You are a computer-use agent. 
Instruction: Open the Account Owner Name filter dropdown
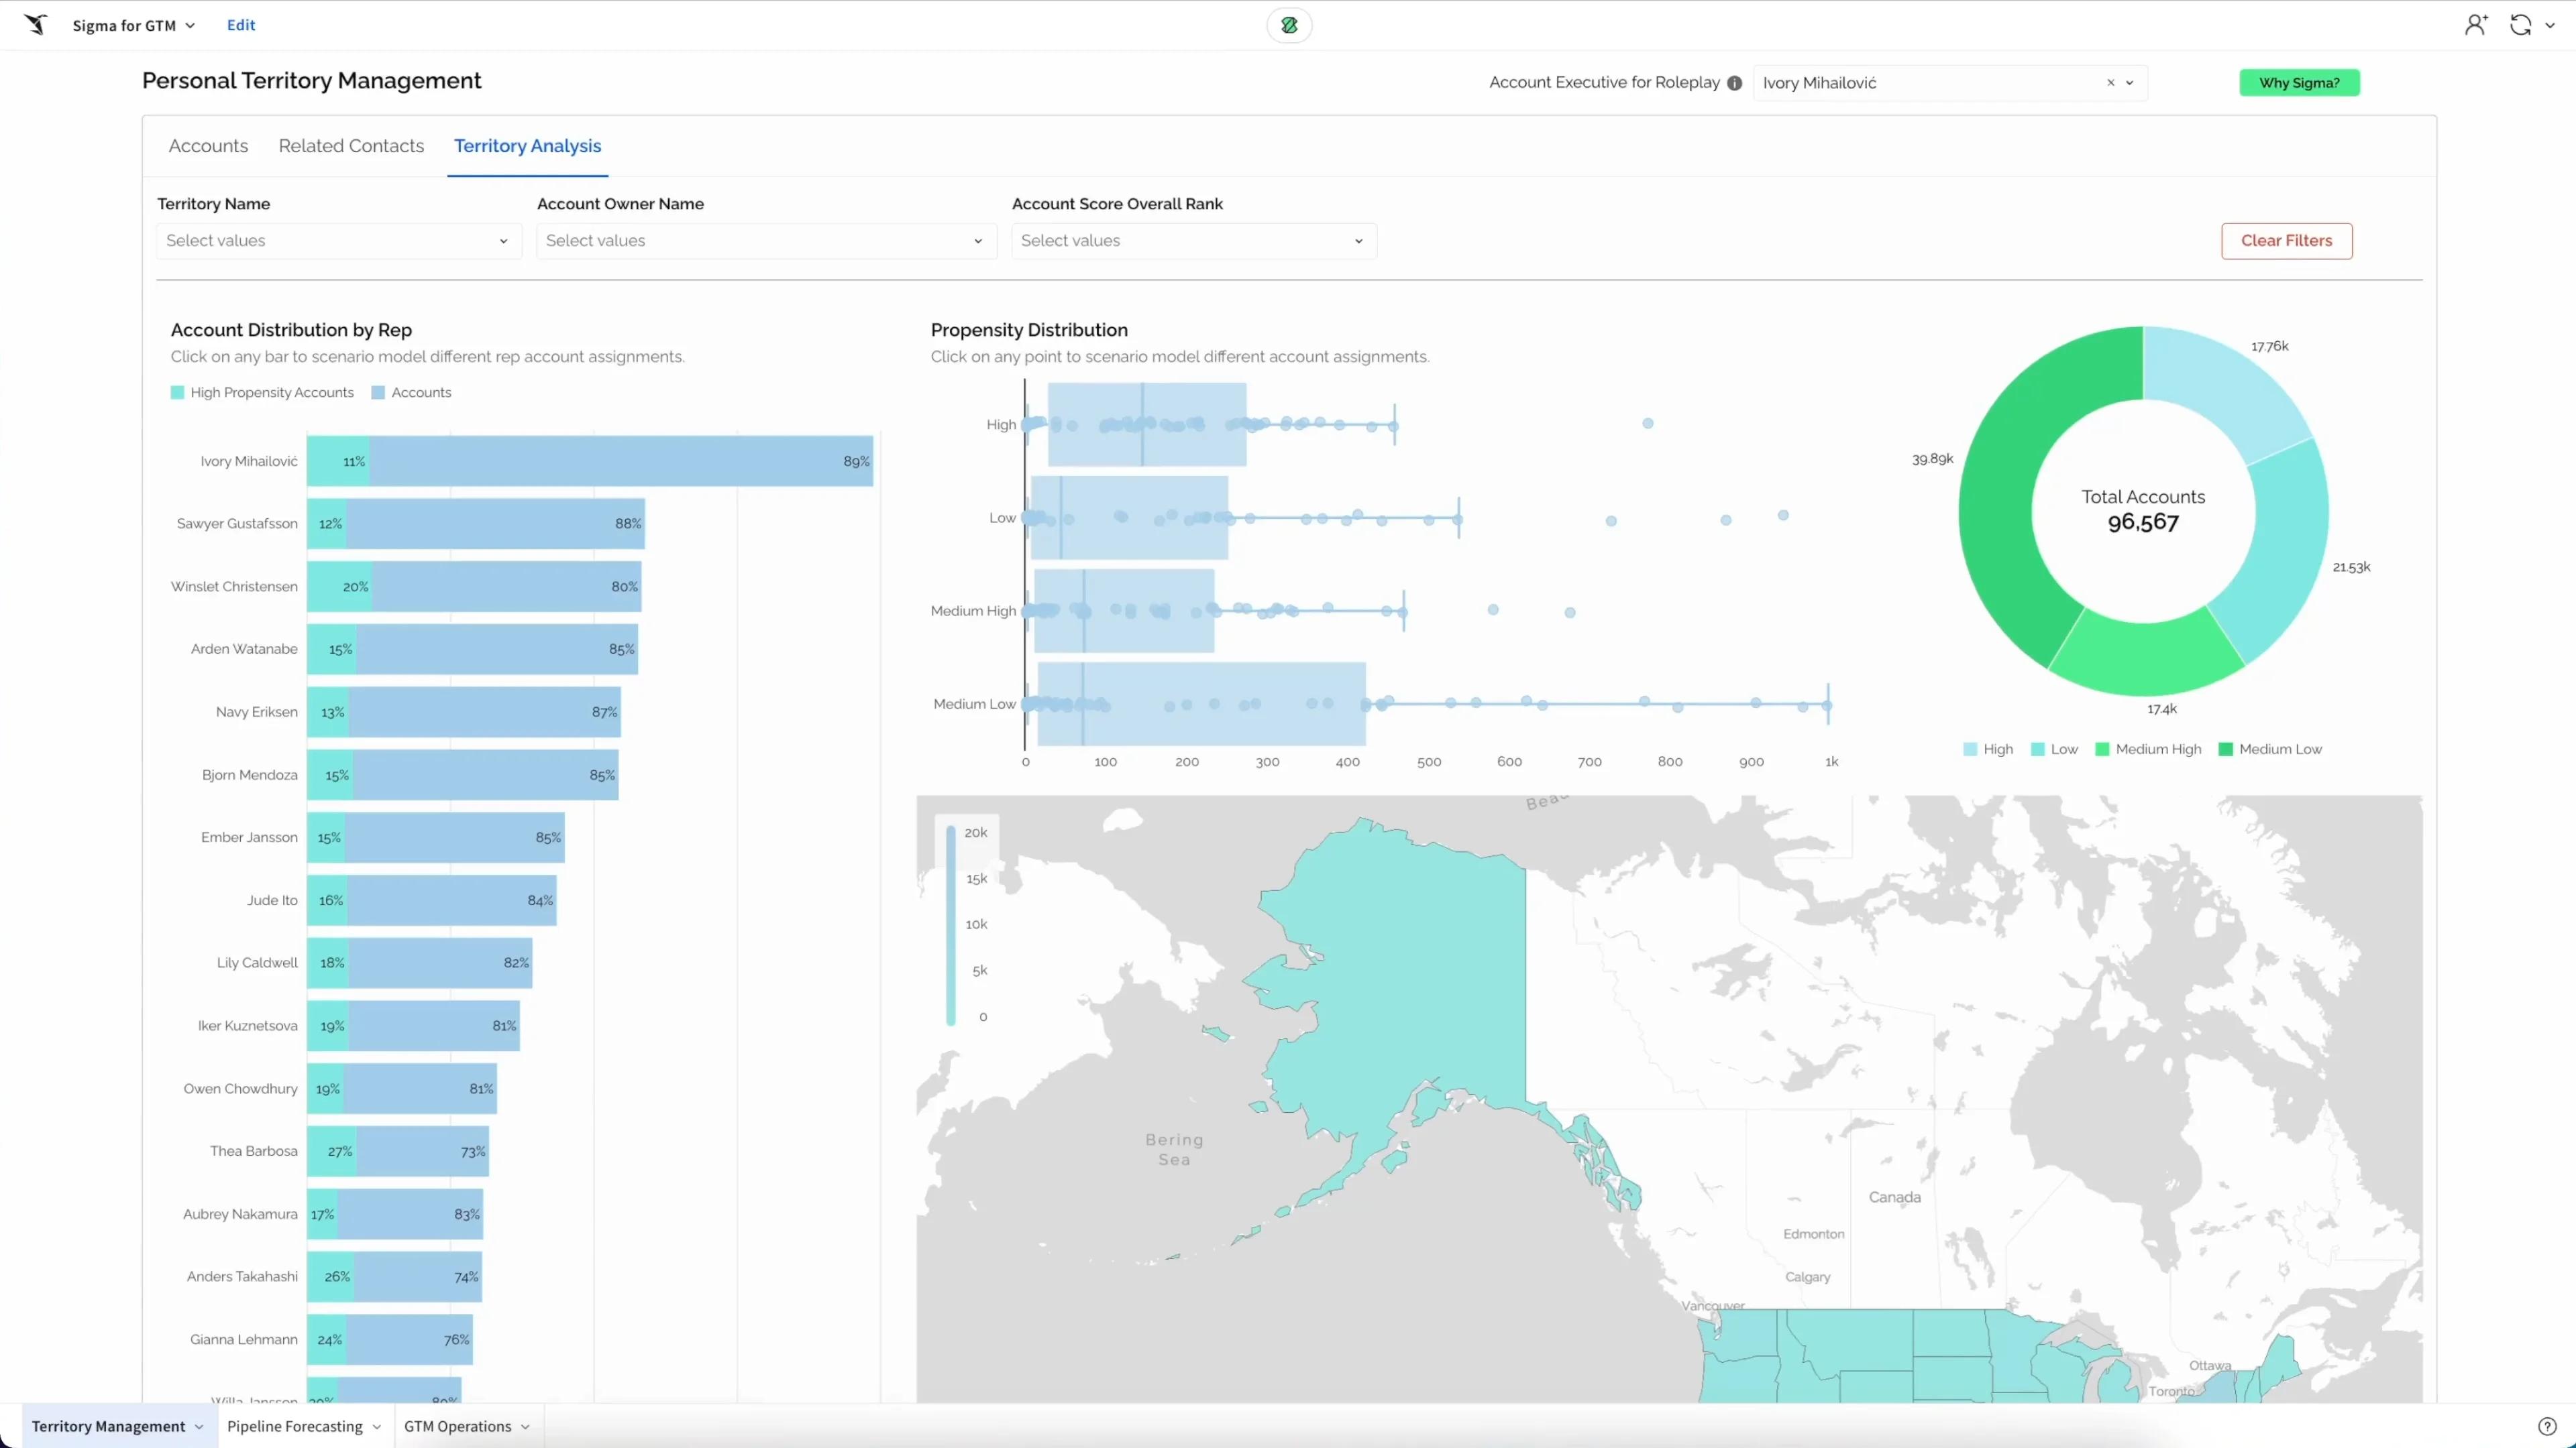(x=767, y=241)
